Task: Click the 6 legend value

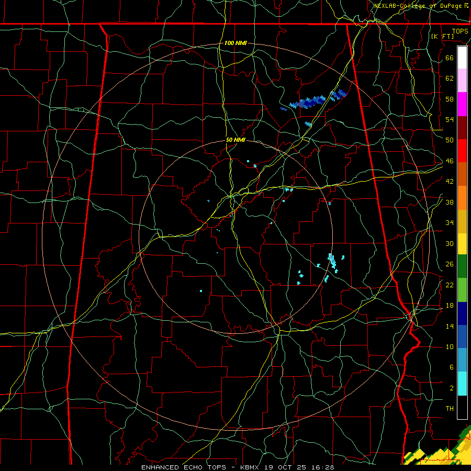Action: click(452, 367)
